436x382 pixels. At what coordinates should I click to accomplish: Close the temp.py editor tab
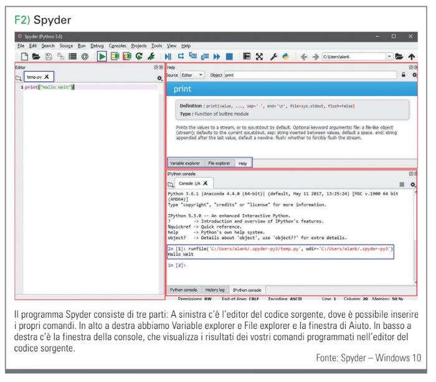click(47, 77)
